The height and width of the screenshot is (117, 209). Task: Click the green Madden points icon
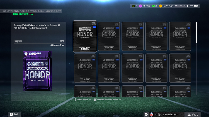click(153, 6)
